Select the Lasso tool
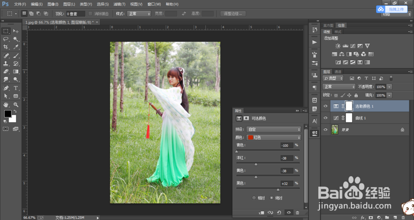The image size is (414, 220). [5, 39]
